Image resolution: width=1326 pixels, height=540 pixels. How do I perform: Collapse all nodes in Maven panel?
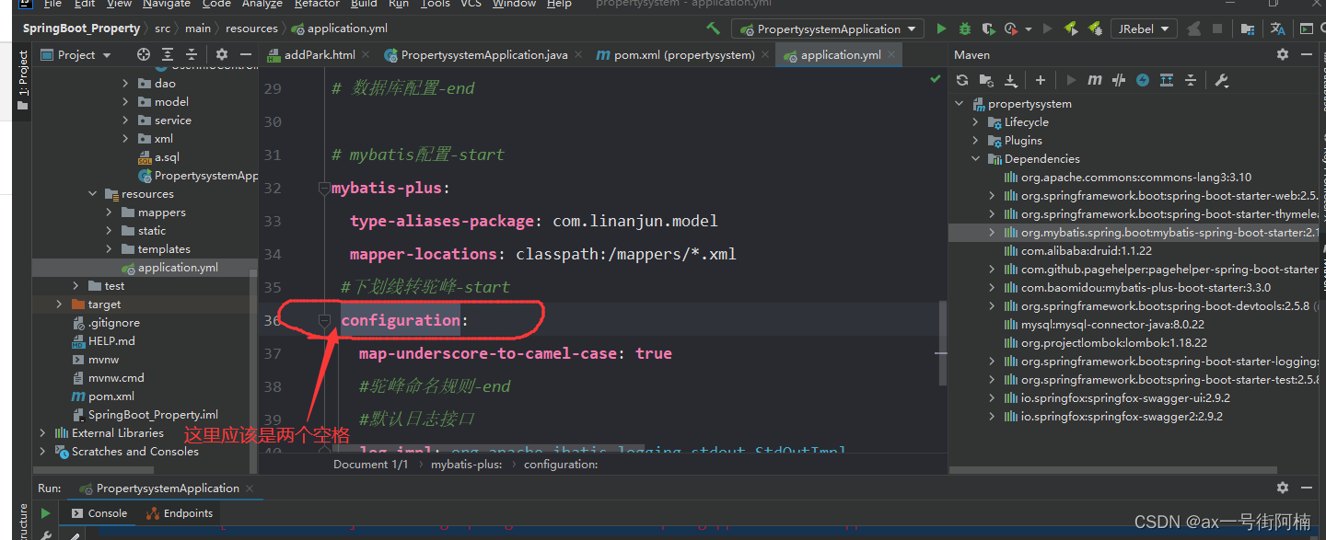pyautogui.click(x=1191, y=81)
